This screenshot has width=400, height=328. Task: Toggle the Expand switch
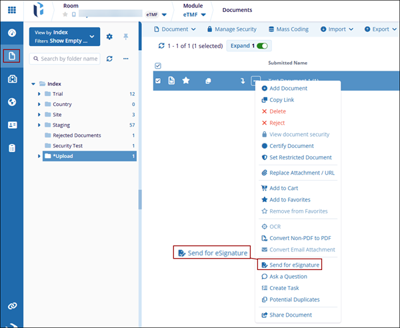[x=262, y=46]
